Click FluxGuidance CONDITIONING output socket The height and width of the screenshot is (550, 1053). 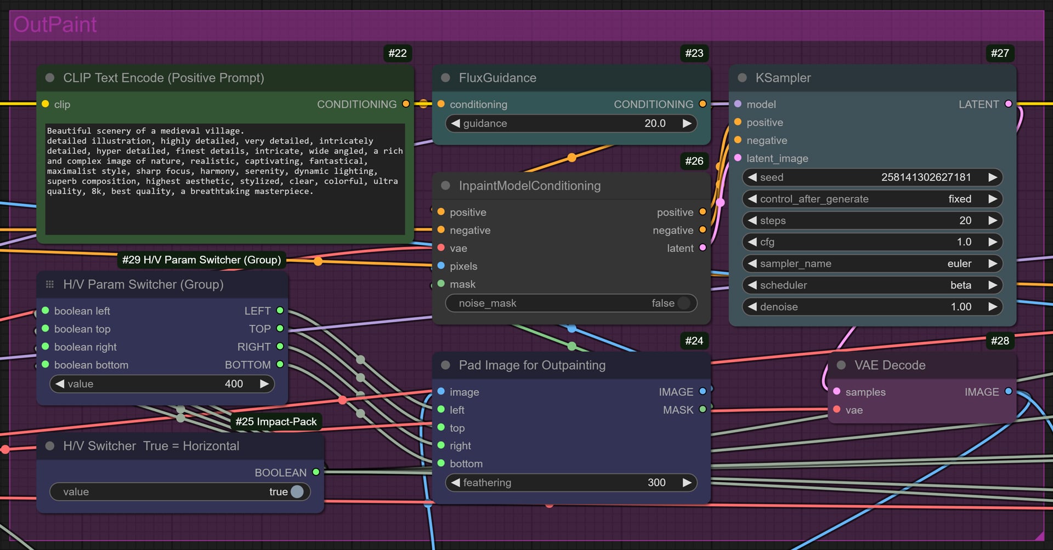pos(703,104)
